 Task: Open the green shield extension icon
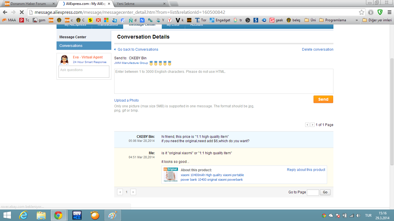pyautogui.click(x=380, y=12)
